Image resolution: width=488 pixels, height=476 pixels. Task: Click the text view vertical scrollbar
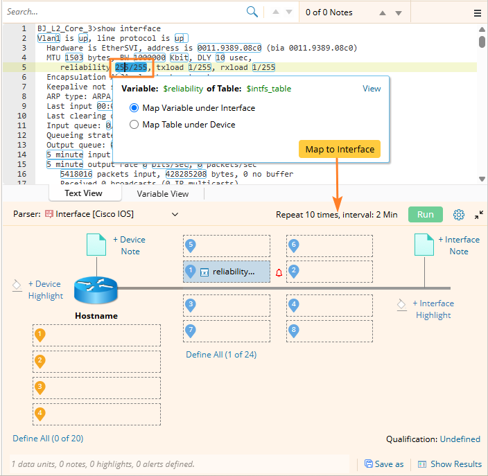(482, 42)
